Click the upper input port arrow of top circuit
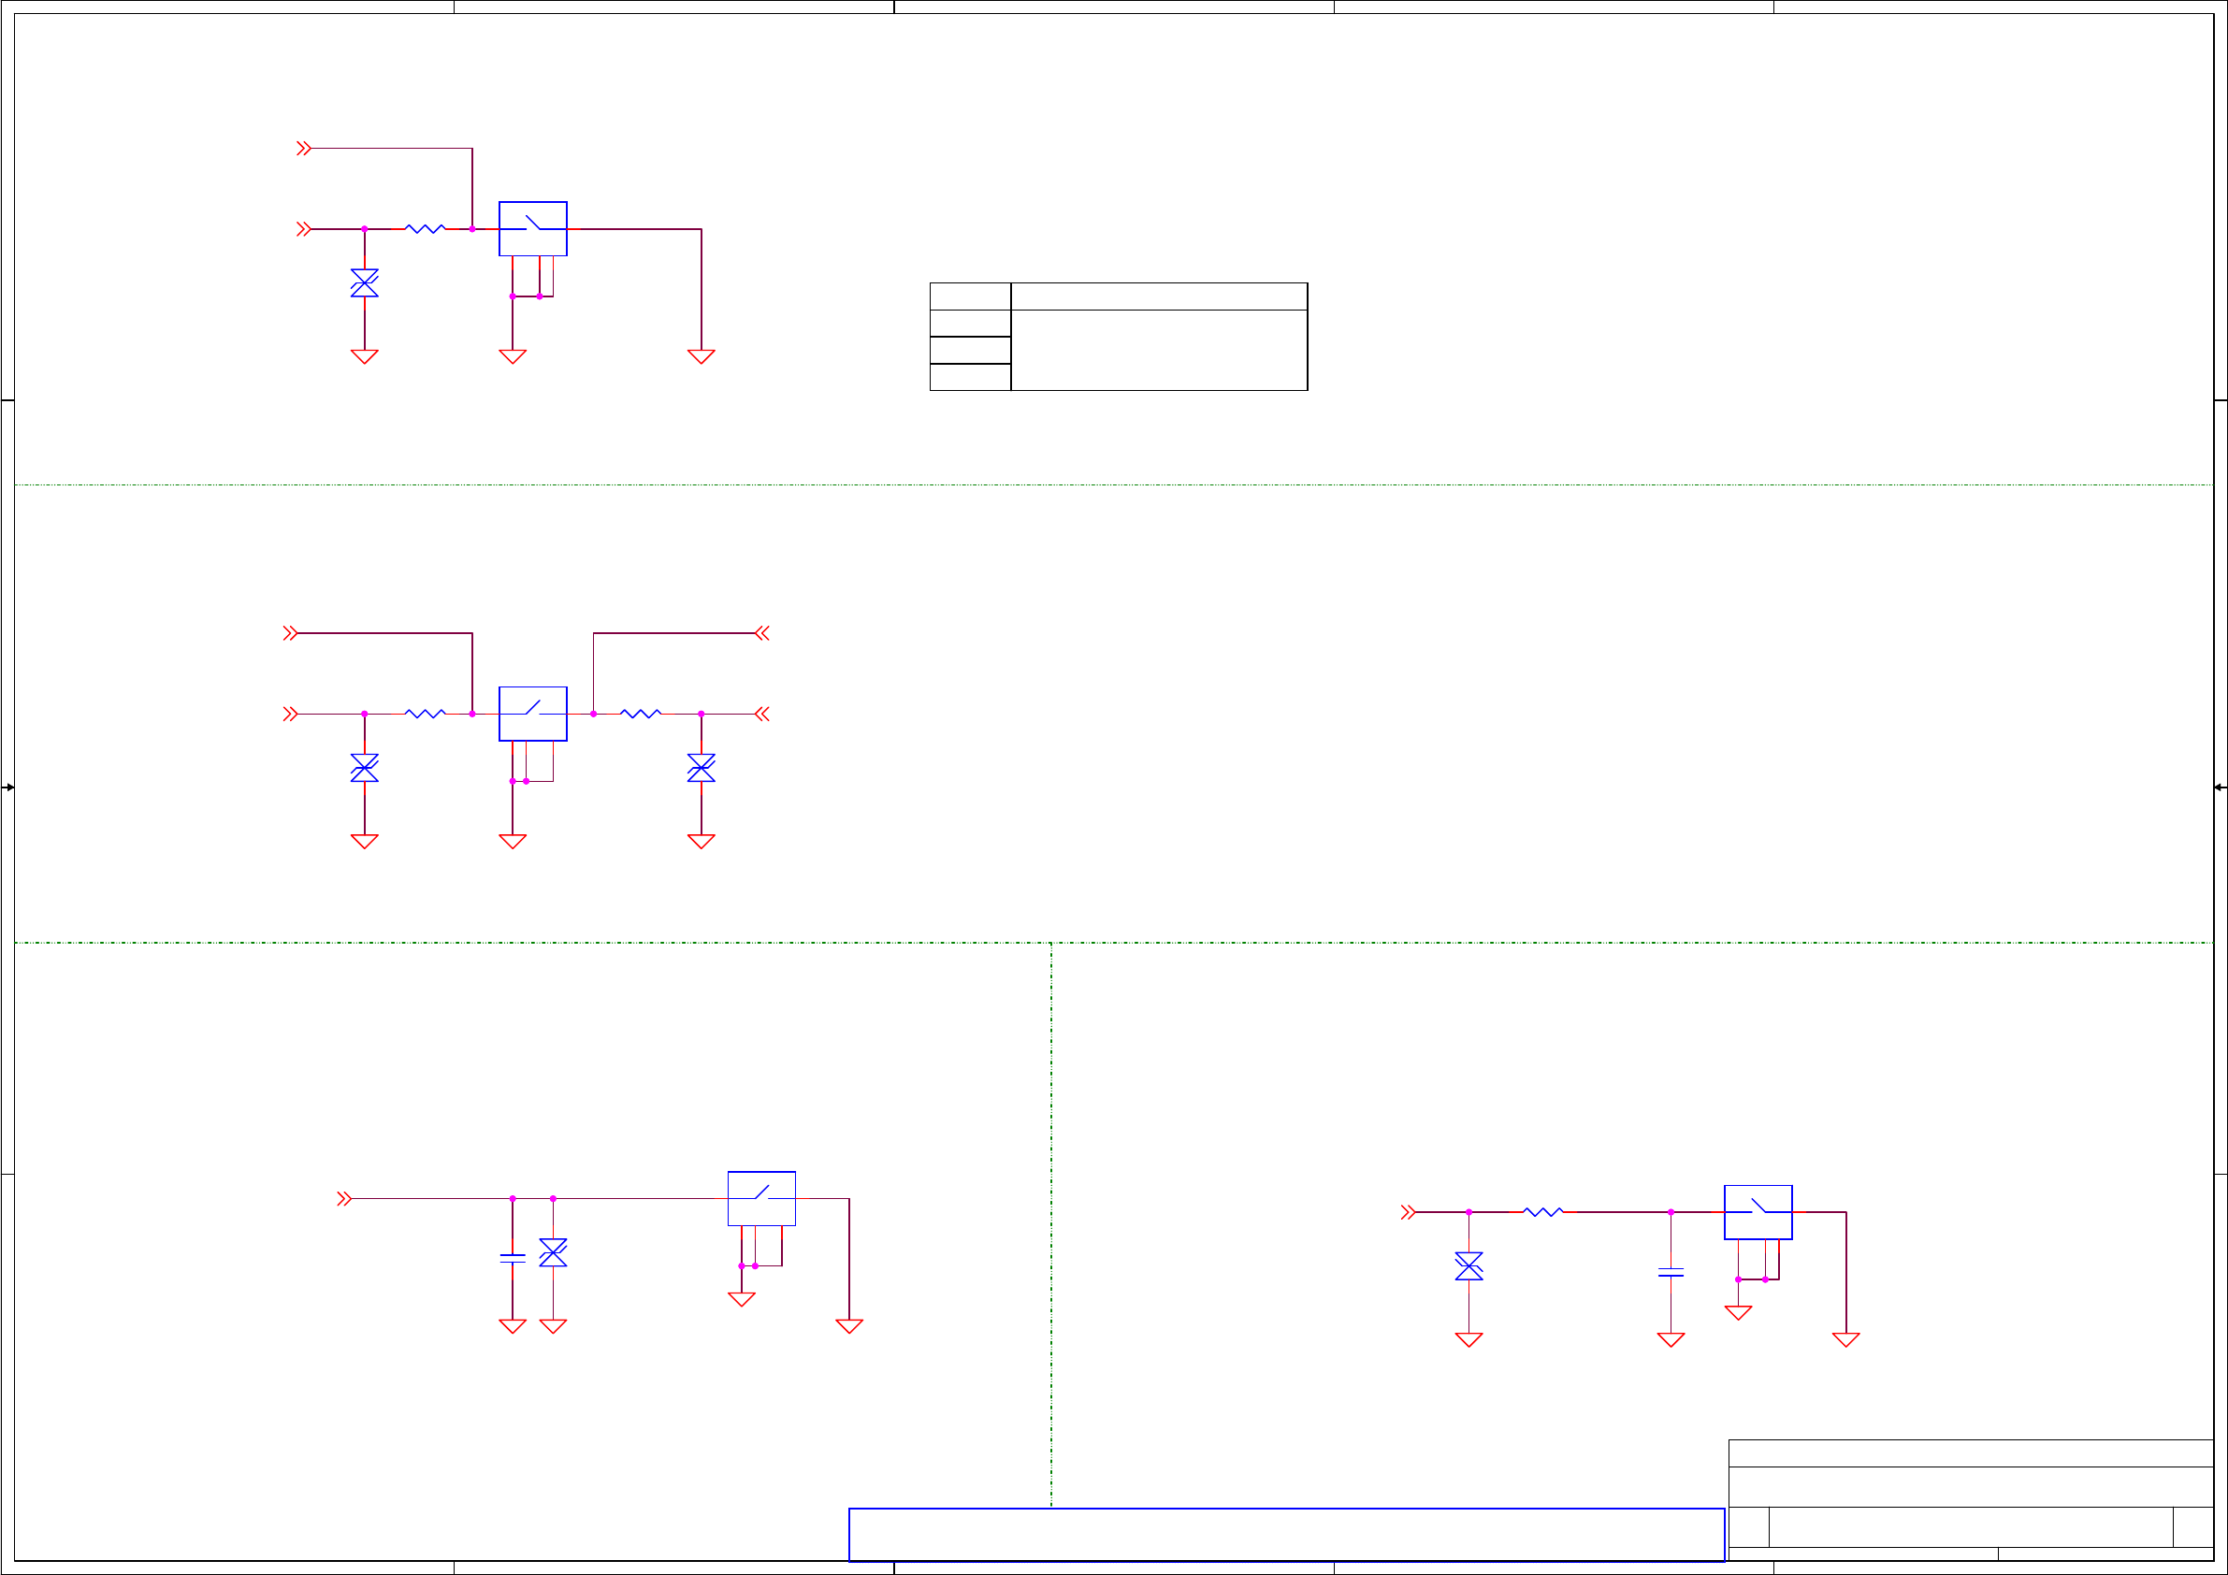This screenshot has height=1575, width=2228. [x=304, y=149]
